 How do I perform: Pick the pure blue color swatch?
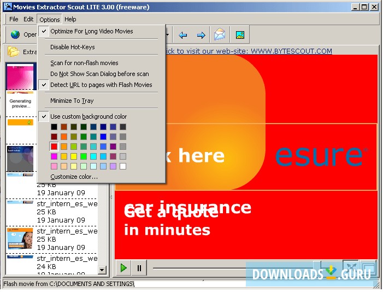coord(103,137)
